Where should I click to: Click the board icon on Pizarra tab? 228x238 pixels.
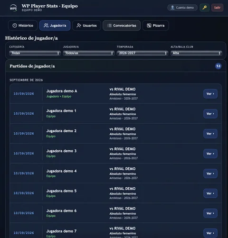149,26
